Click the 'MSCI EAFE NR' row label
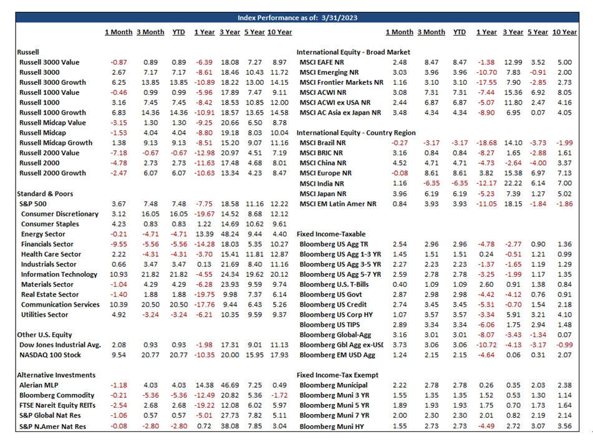This screenshot has width=593, height=442. [322, 62]
